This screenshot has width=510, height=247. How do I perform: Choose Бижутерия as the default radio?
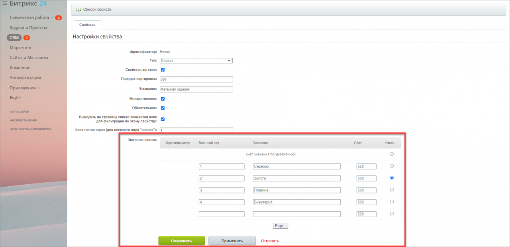[392, 202]
